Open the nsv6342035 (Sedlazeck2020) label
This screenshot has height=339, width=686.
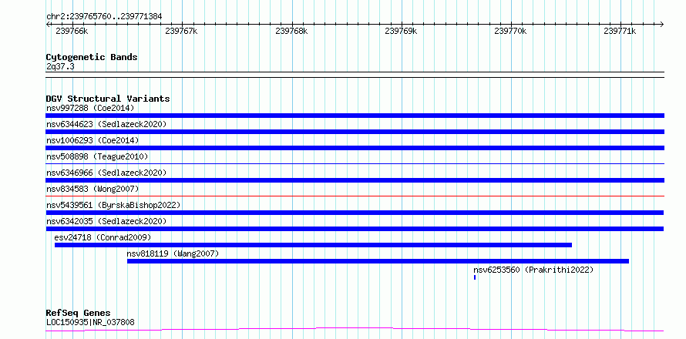click(x=106, y=221)
